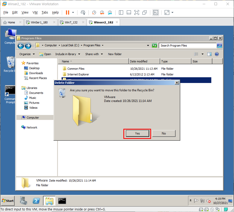
Task: Take a snapshot of this VM
Action: pos(94,12)
